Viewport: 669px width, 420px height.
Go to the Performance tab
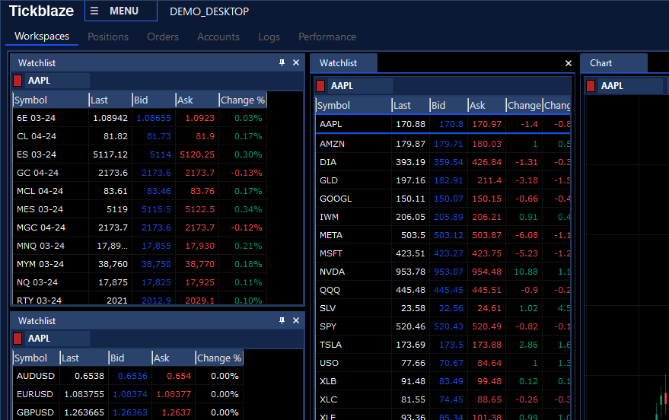327,37
